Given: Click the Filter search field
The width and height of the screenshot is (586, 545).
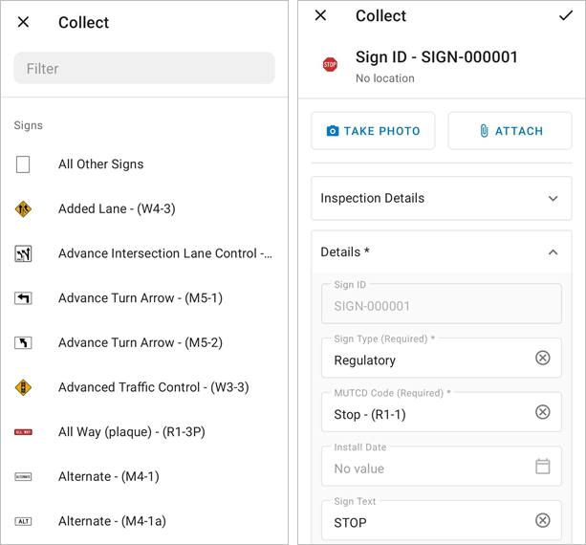Looking at the screenshot, I should point(144,69).
